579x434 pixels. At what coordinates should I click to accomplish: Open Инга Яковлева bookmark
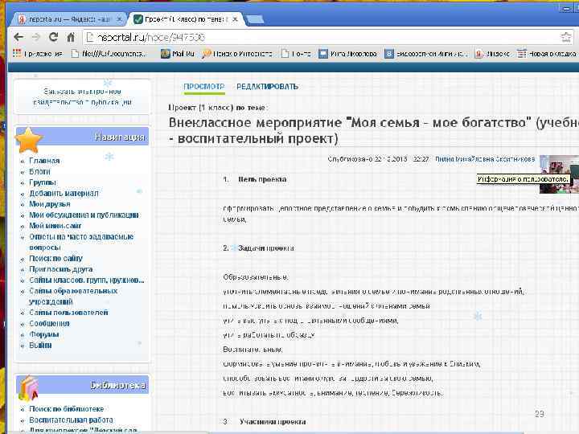[348, 54]
